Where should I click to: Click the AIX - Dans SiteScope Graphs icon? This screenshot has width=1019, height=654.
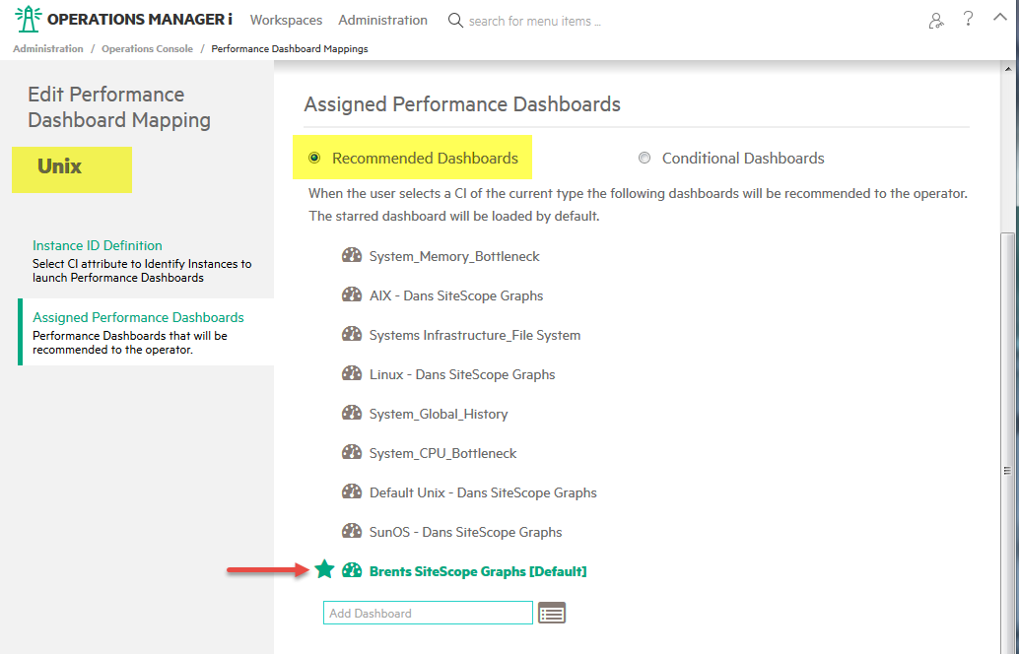352,294
